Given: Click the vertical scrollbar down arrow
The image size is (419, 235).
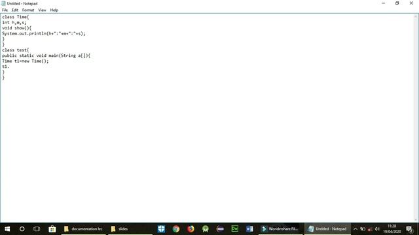Looking at the screenshot, I should [x=416, y=220].
